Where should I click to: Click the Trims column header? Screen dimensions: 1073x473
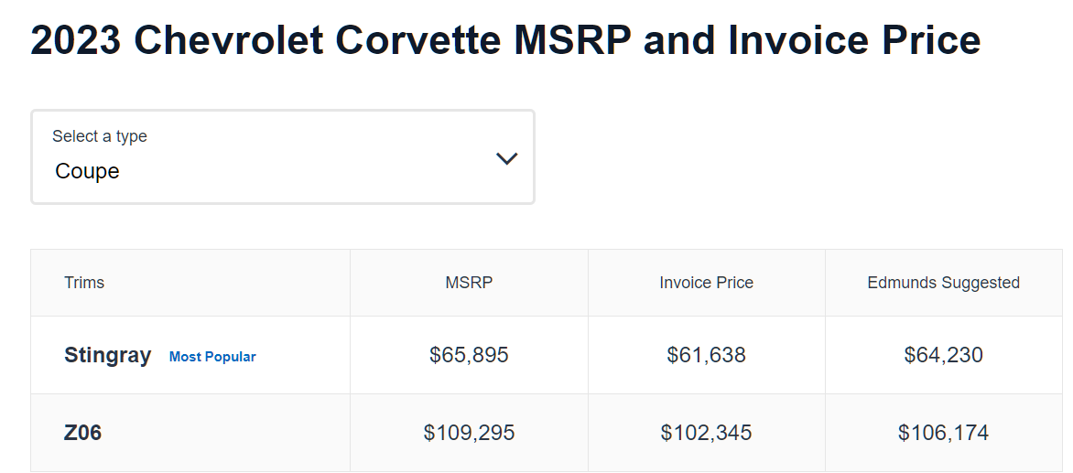(x=84, y=283)
